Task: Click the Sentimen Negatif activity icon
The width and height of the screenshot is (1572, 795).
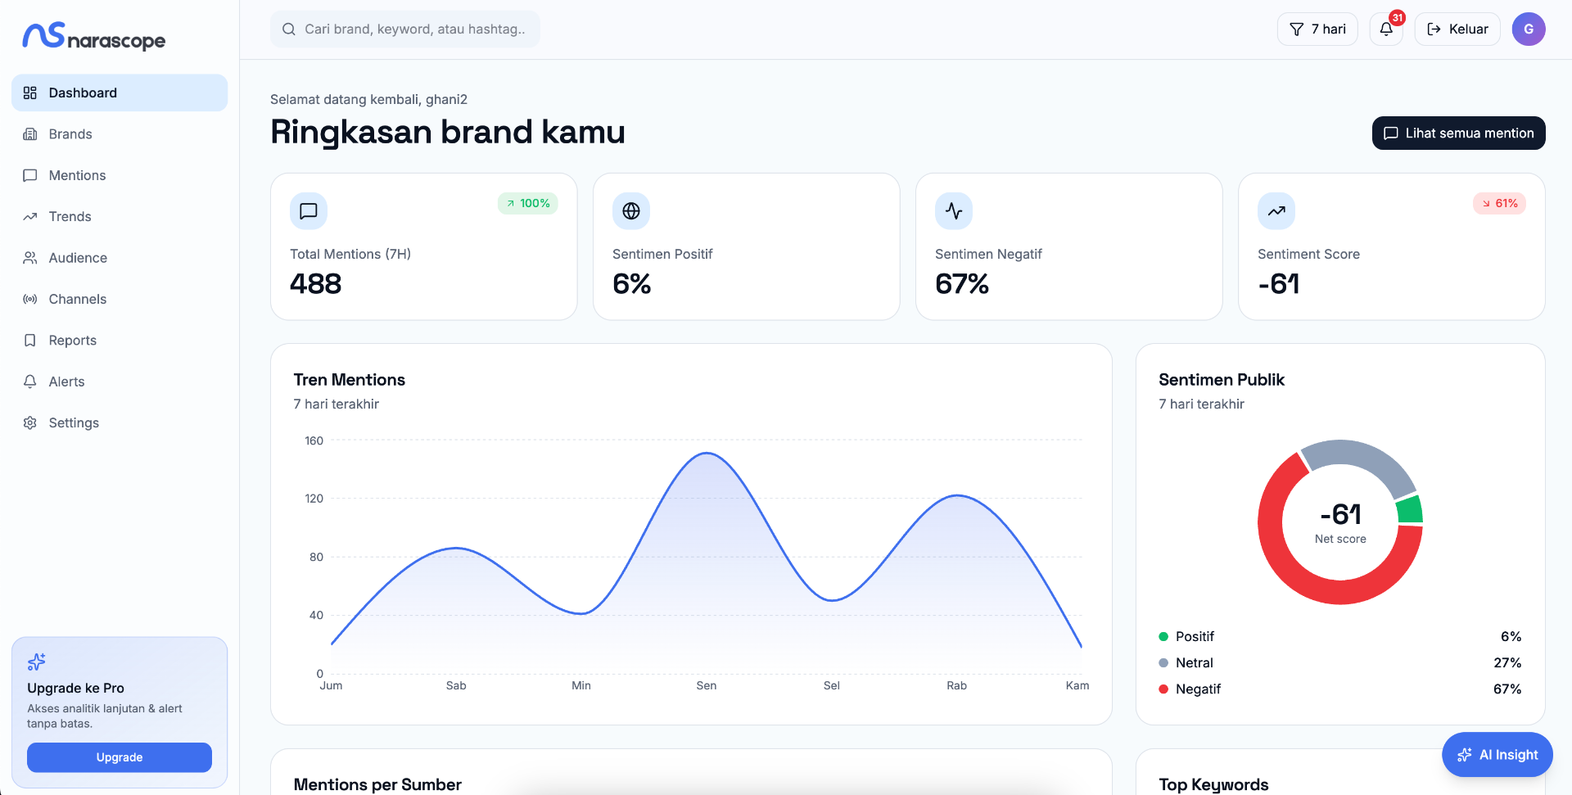Action: [x=954, y=211]
